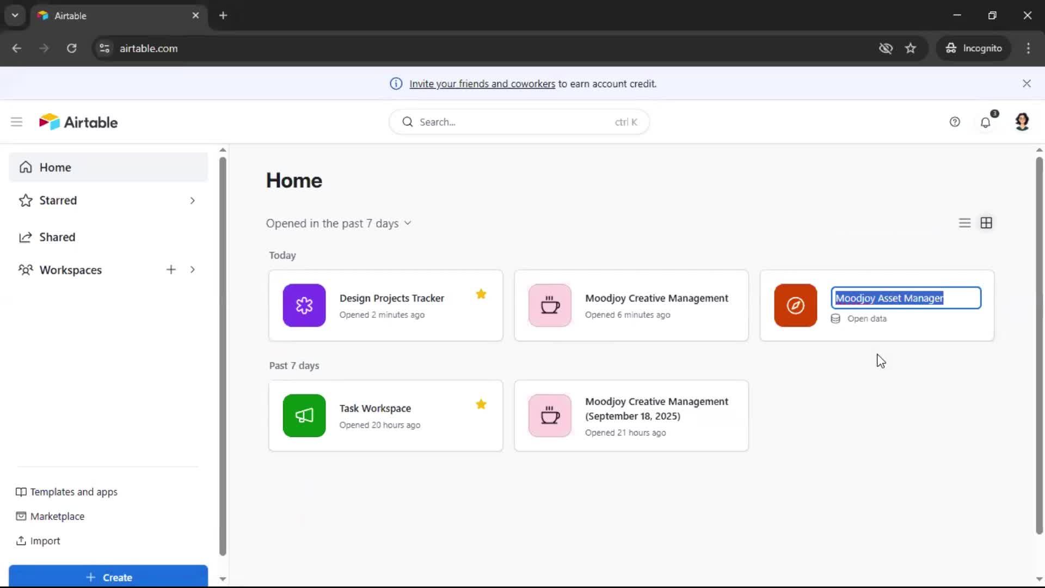
Task: Click Moodjoy Creative Management (September 18, 2025)
Action: (x=656, y=409)
